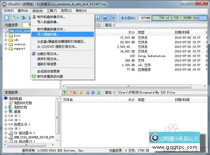210x155 pixels.
Task: Click the 文件名 column header in lower list
Action: pos(68,100)
